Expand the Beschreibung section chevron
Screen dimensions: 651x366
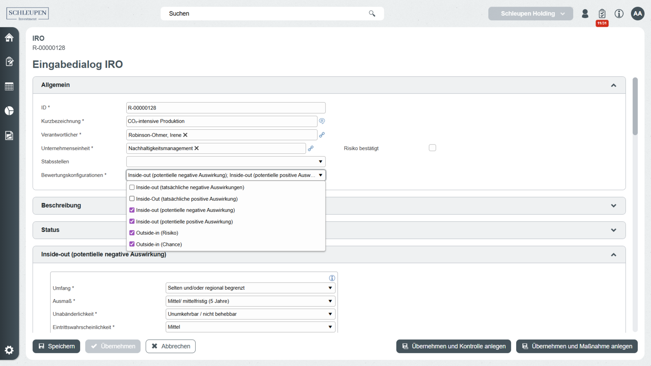click(x=613, y=206)
